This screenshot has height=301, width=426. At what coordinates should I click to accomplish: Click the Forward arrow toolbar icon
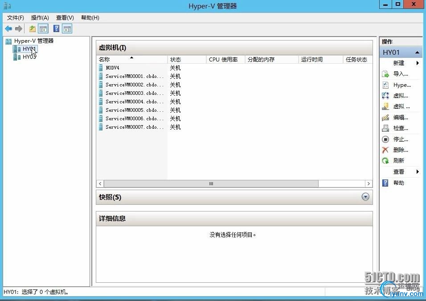point(18,28)
